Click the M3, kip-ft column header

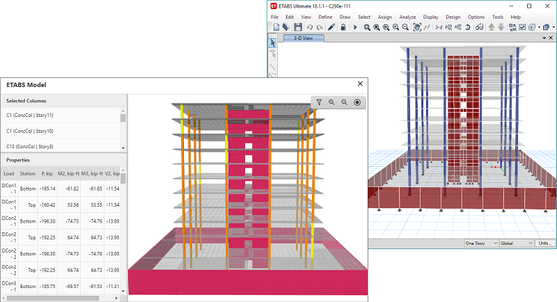tap(92, 173)
